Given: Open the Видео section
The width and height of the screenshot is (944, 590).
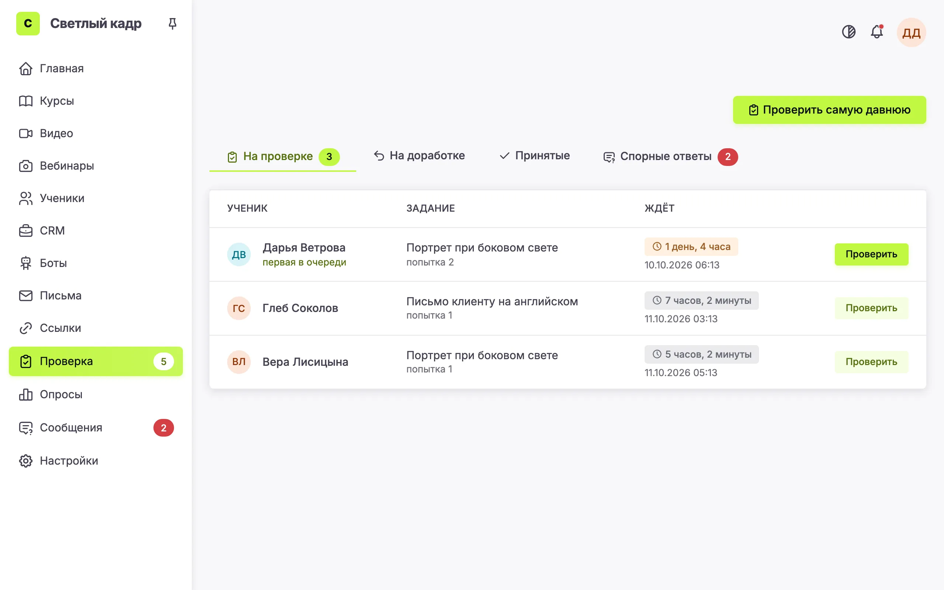Looking at the screenshot, I should coord(96,133).
